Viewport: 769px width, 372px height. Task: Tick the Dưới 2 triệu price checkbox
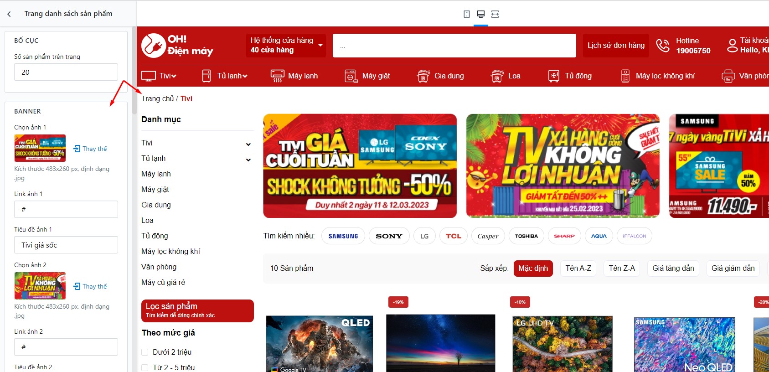[145, 352]
